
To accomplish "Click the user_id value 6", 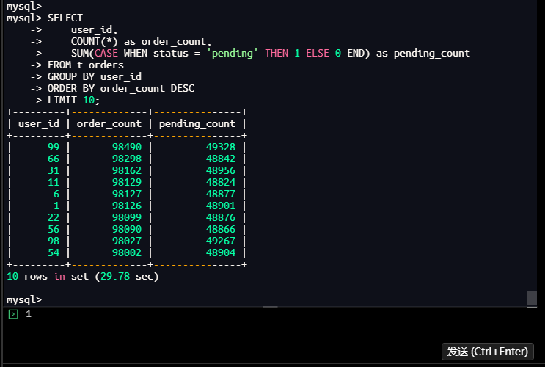I will (x=56, y=194).
